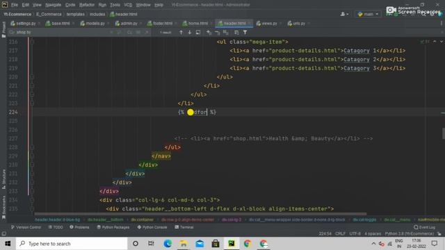Open Problems tool window
445x250 pixels.
pyautogui.click(x=79, y=227)
